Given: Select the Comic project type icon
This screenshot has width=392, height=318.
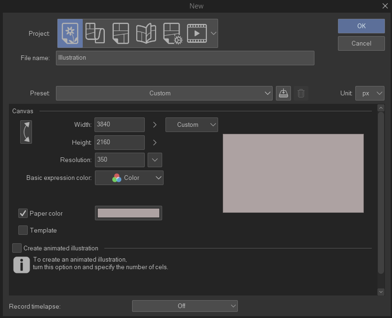Looking at the screenshot, I should 121,33.
